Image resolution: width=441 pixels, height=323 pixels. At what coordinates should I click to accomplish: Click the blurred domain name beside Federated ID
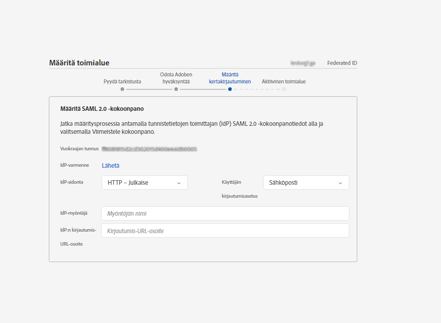click(x=303, y=63)
